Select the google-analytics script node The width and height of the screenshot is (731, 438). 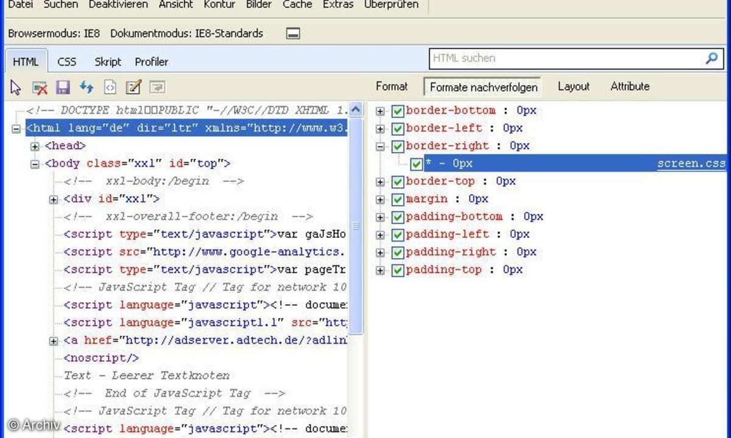205,252
